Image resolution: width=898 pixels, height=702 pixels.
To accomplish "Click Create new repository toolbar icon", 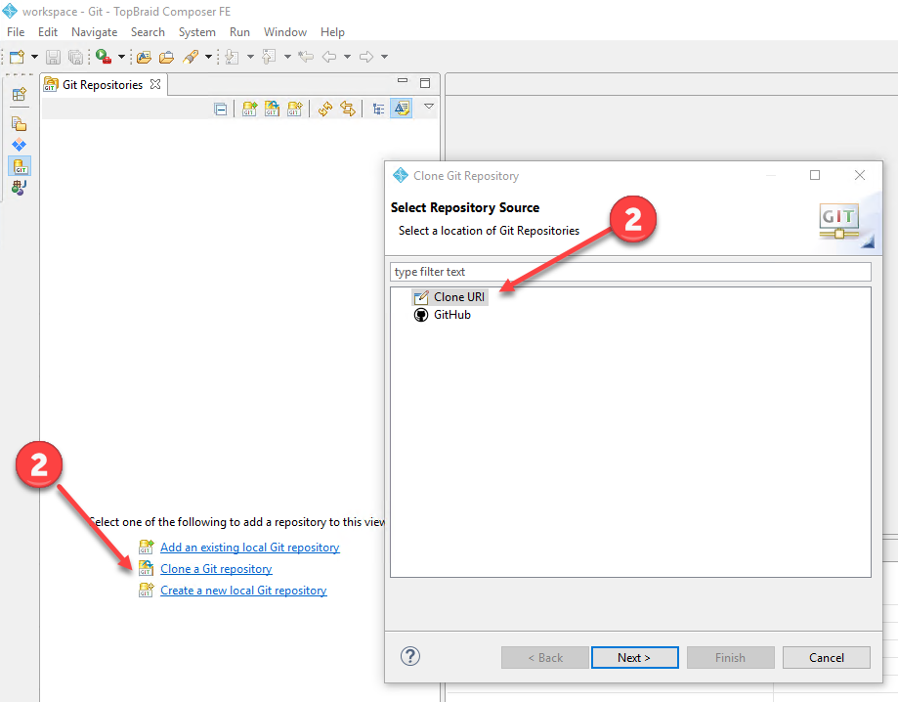I will click(x=295, y=109).
